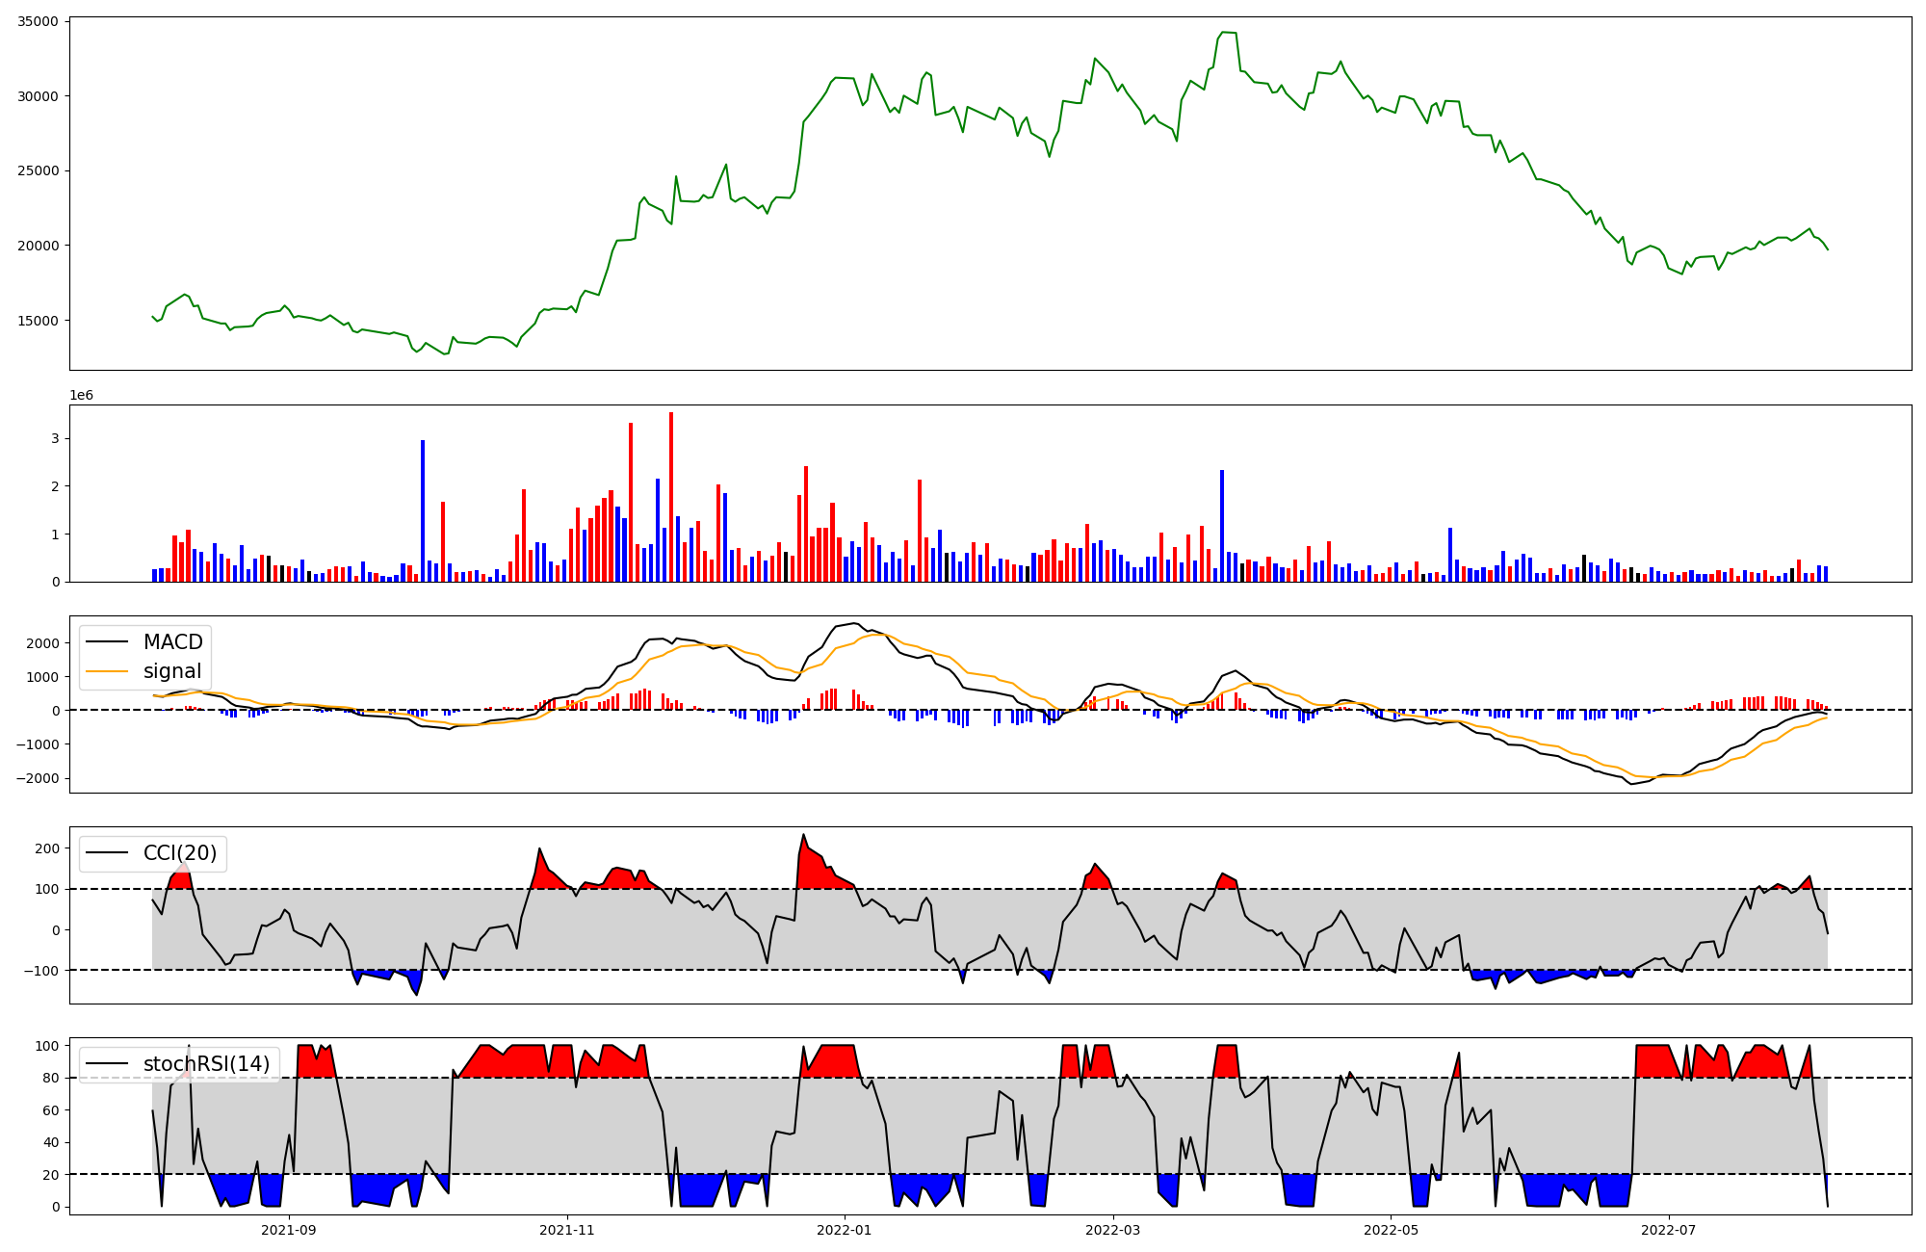The height and width of the screenshot is (1252, 1926).
Task: Click the 200 tick on CCI axis
Action: (48, 848)
